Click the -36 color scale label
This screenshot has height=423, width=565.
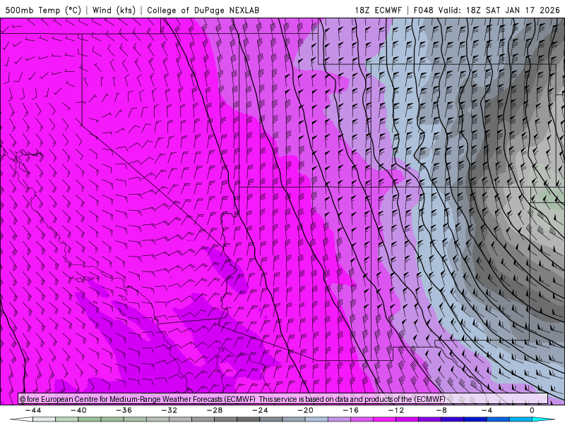click(124, 410)
